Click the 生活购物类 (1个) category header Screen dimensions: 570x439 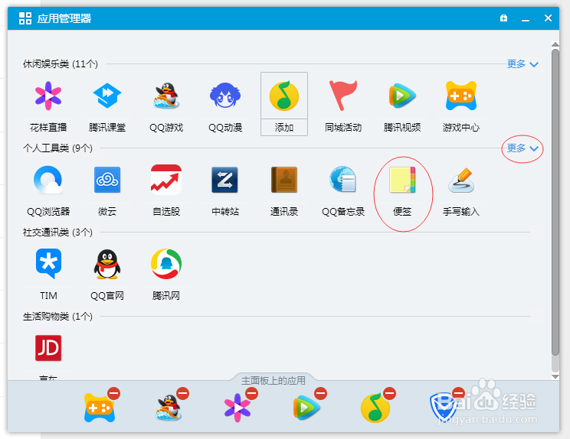tap(57, 317)
